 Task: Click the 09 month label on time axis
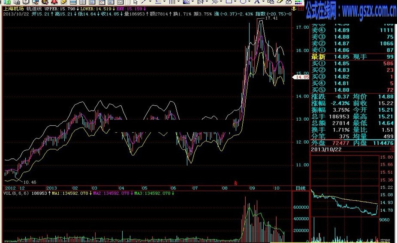[x=252, y=188]
